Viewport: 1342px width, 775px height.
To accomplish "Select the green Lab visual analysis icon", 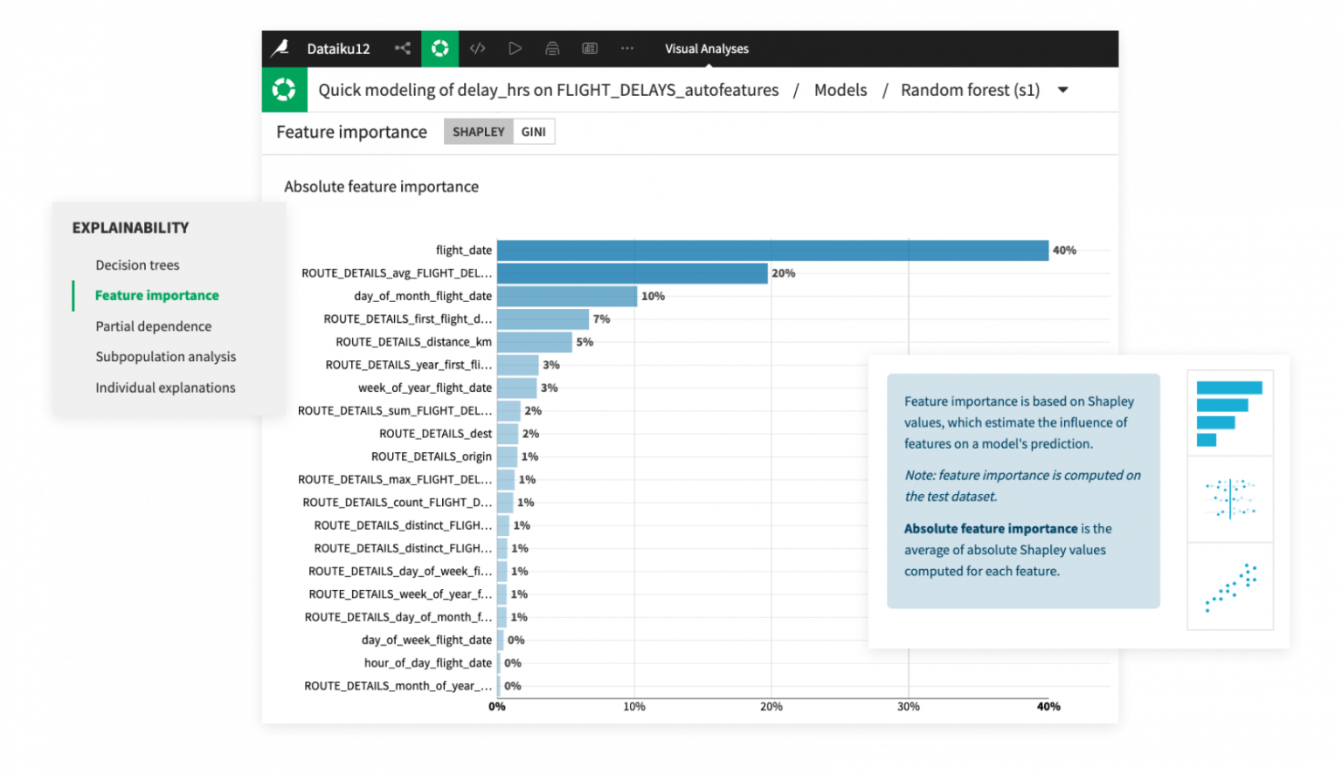I will (x=439, y=48).
